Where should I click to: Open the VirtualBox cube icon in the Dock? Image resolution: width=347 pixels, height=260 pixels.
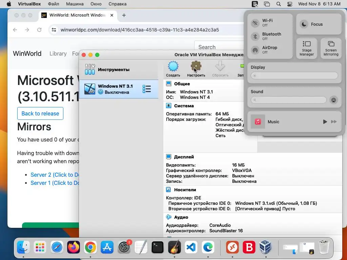(x=266, y=247)
